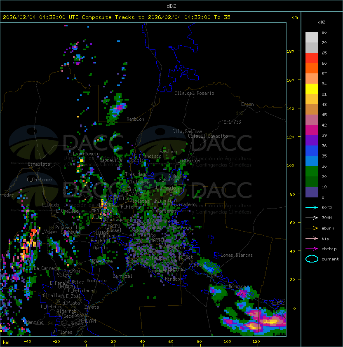Image resolution: width=343 pixels, height=347 pixels.
Task: Select the light blue 35-30 dBZ swatch
Action: [x=312, y=161]
